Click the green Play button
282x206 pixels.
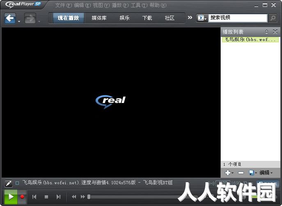click(11, 197)
